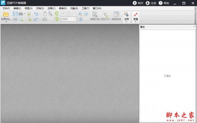Click the page with left green arrow icon
The width and height of the screenshot is (197, 123).
tap(30, 14)
